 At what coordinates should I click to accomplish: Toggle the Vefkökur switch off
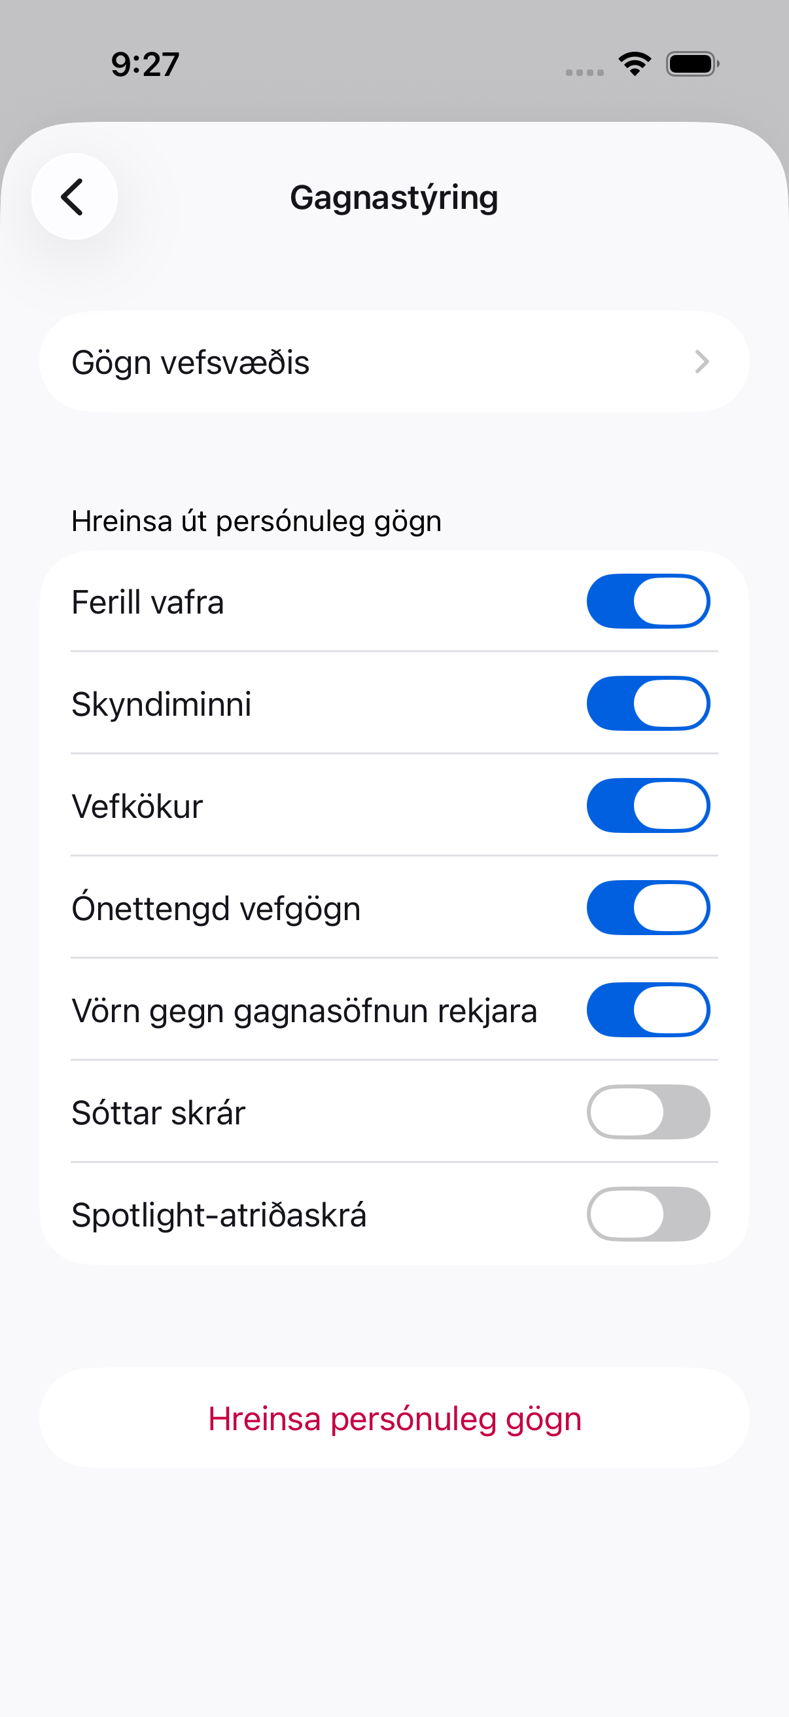tap(648, 805)
